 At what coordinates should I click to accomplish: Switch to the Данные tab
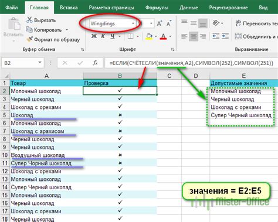tap(189, 8)
